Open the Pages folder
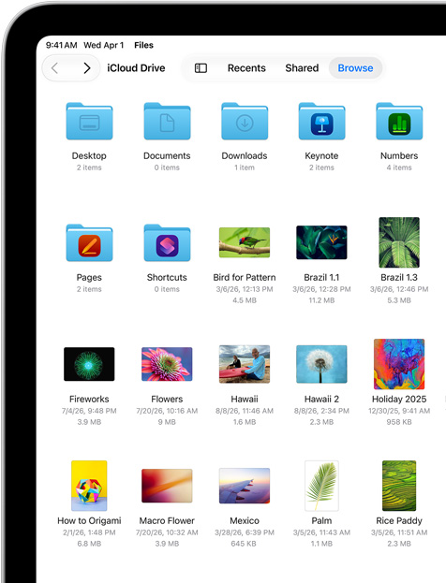The image size is (446, 583). [x=89, y=242]
